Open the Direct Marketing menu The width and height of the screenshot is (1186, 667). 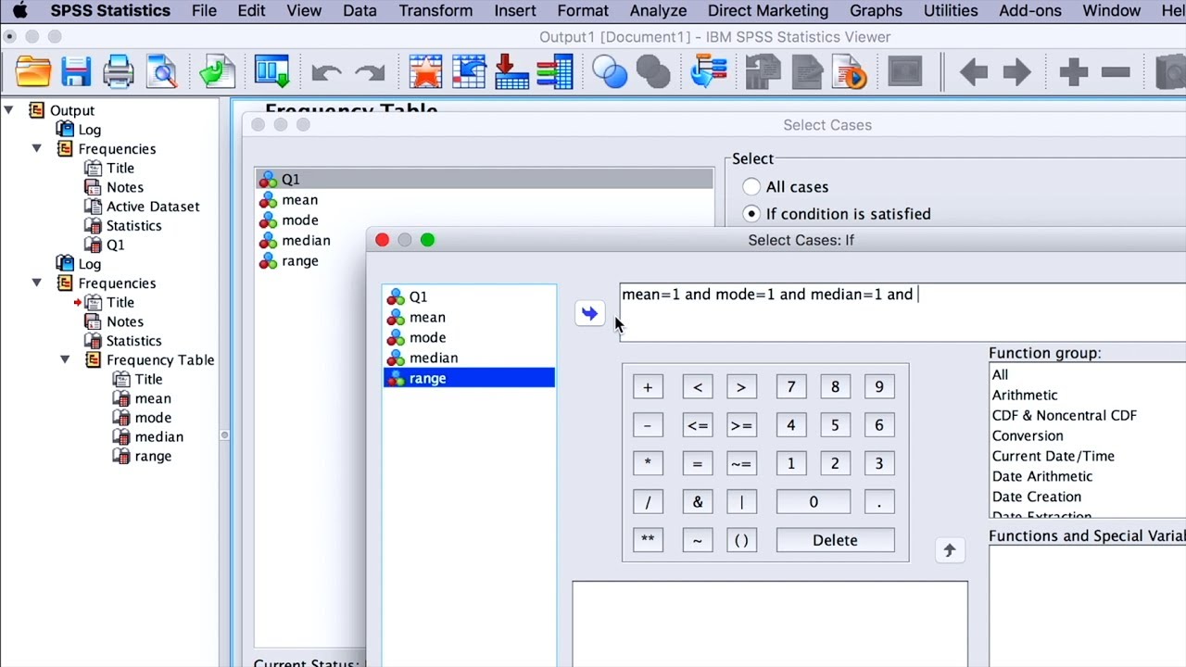click(768, 11)
